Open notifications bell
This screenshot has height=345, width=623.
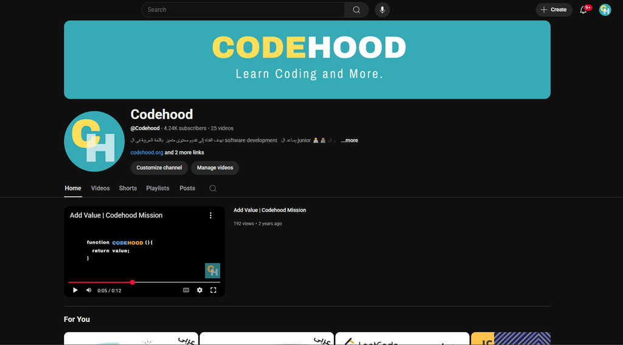(x=583, y=10)
